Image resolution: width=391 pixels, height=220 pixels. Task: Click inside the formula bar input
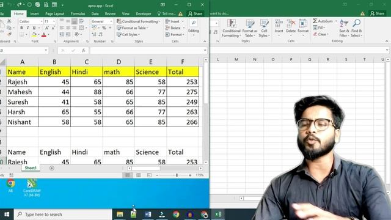tap(147, 50)
